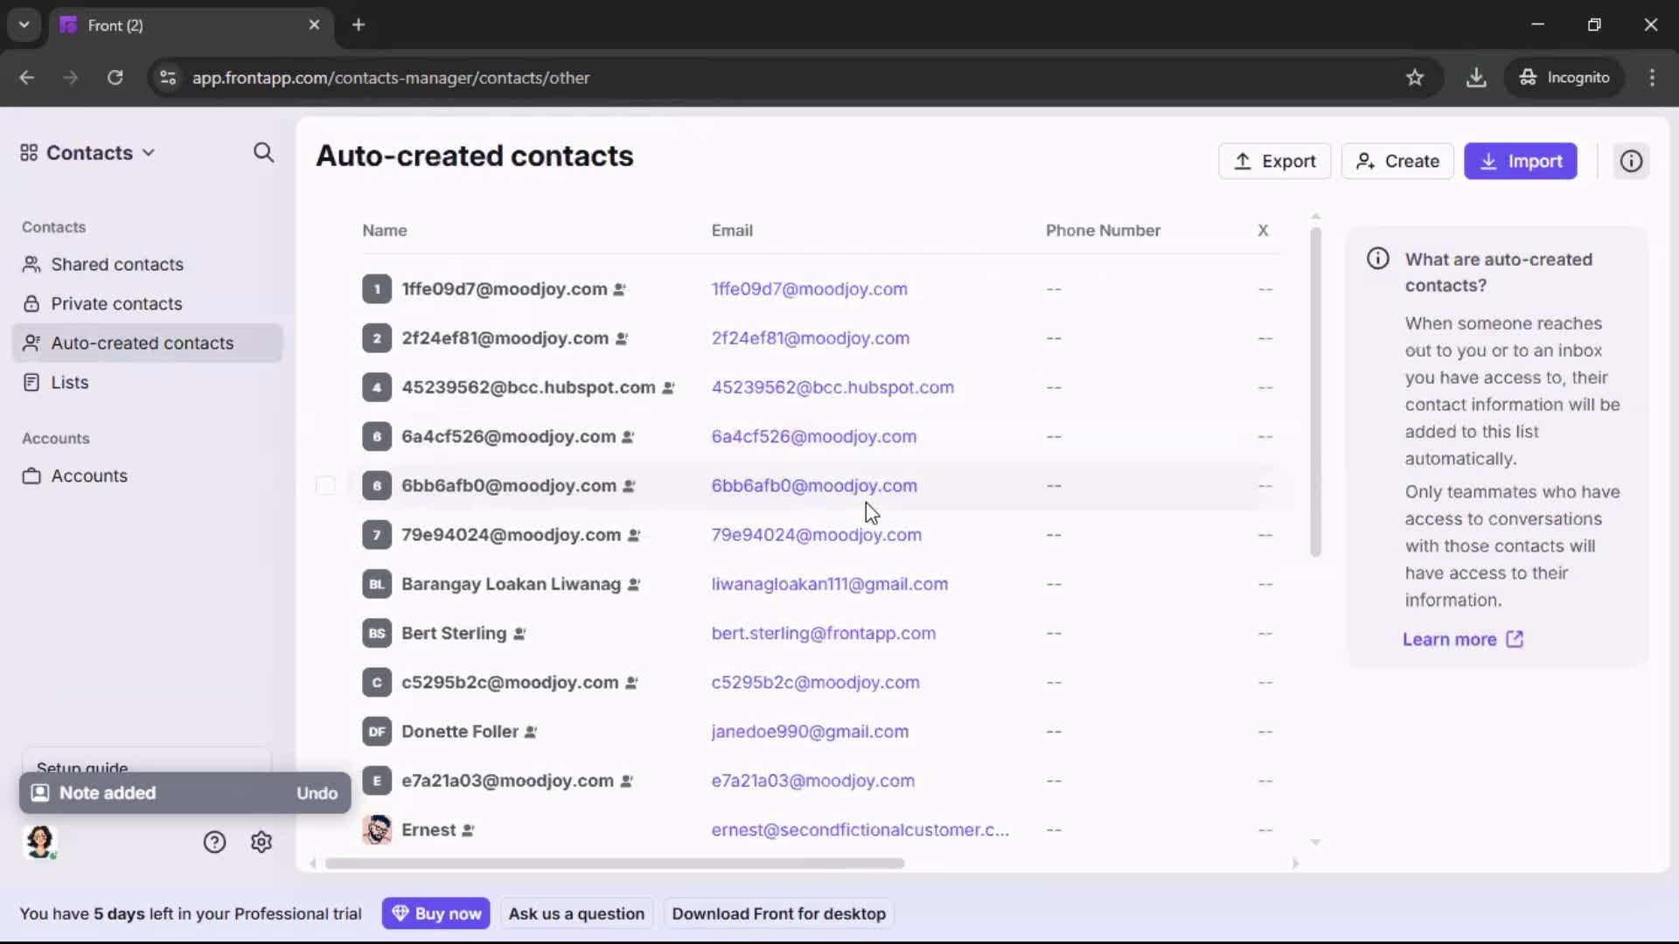
Task: Click the horizontal scrollbar below the contact list
Action: tap(617, 864)
